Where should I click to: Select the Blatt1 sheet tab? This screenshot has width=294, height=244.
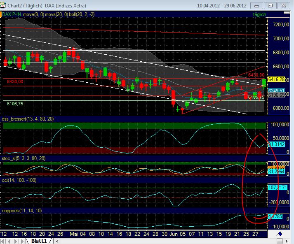pos(39,241)
